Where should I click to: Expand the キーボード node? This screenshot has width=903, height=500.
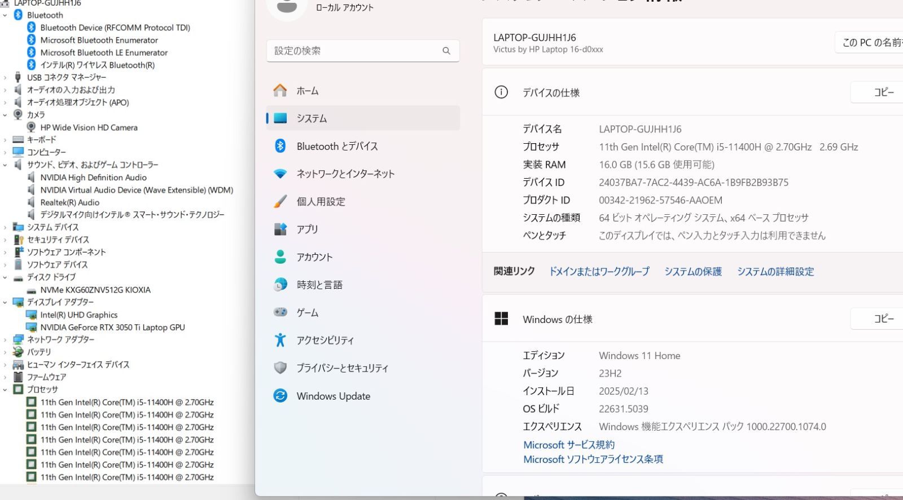5,140
